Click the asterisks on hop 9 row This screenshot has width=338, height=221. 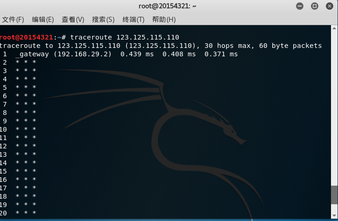point(26,121)
